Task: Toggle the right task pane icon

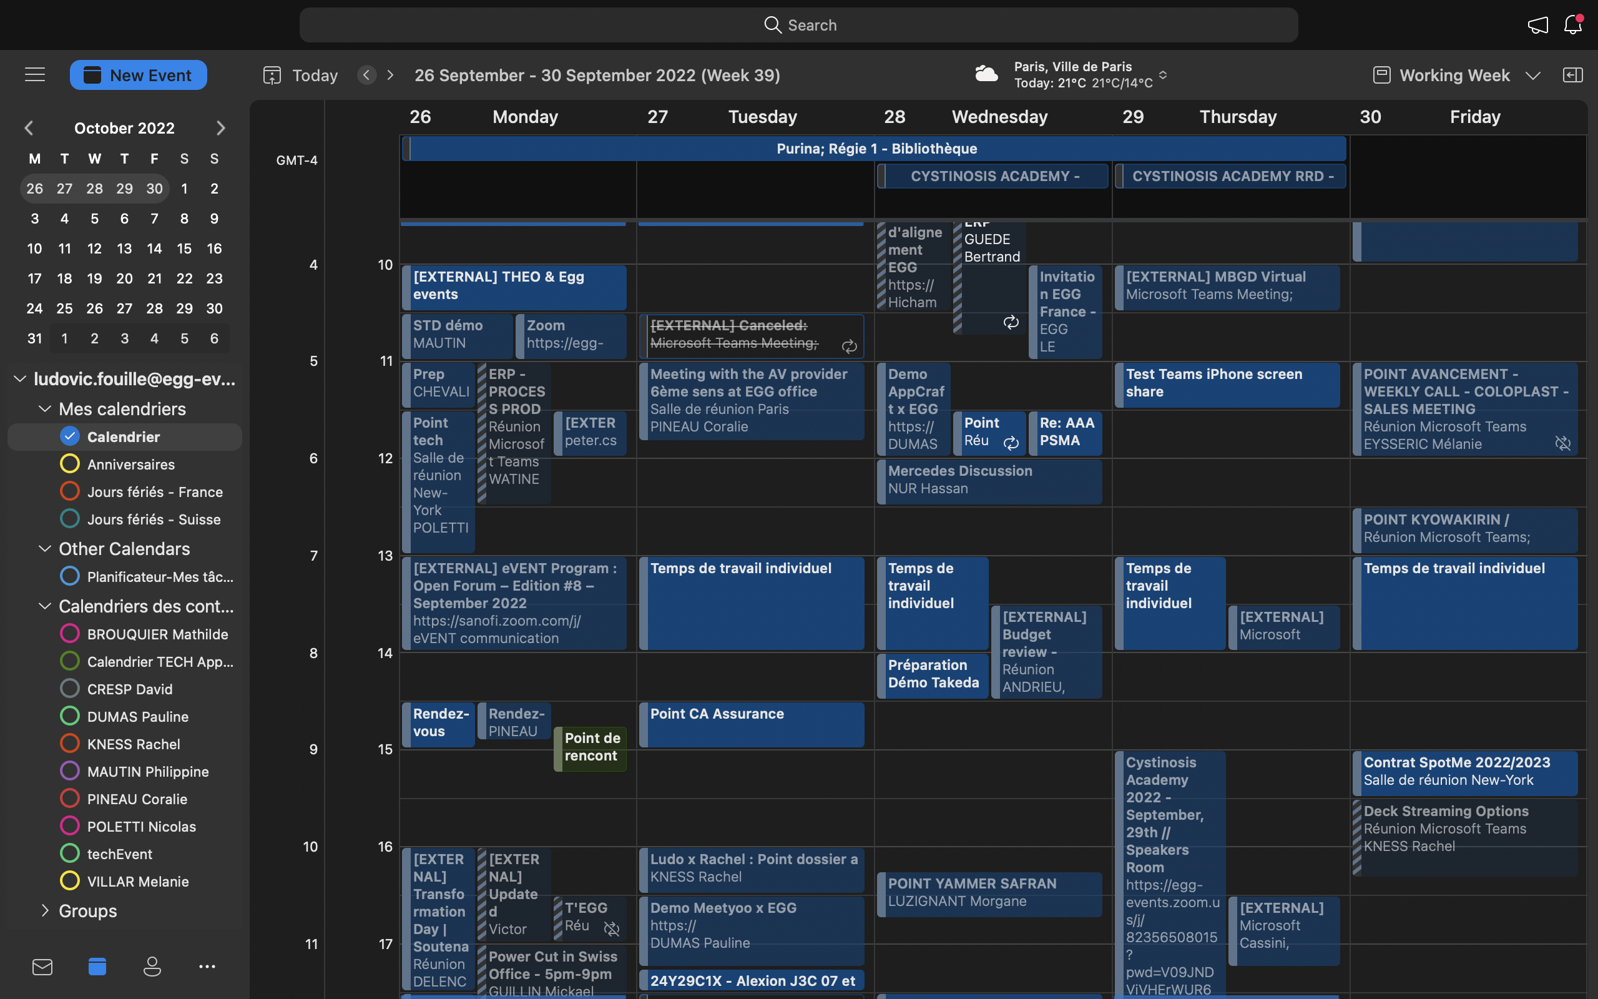Action: point(1572,75)
